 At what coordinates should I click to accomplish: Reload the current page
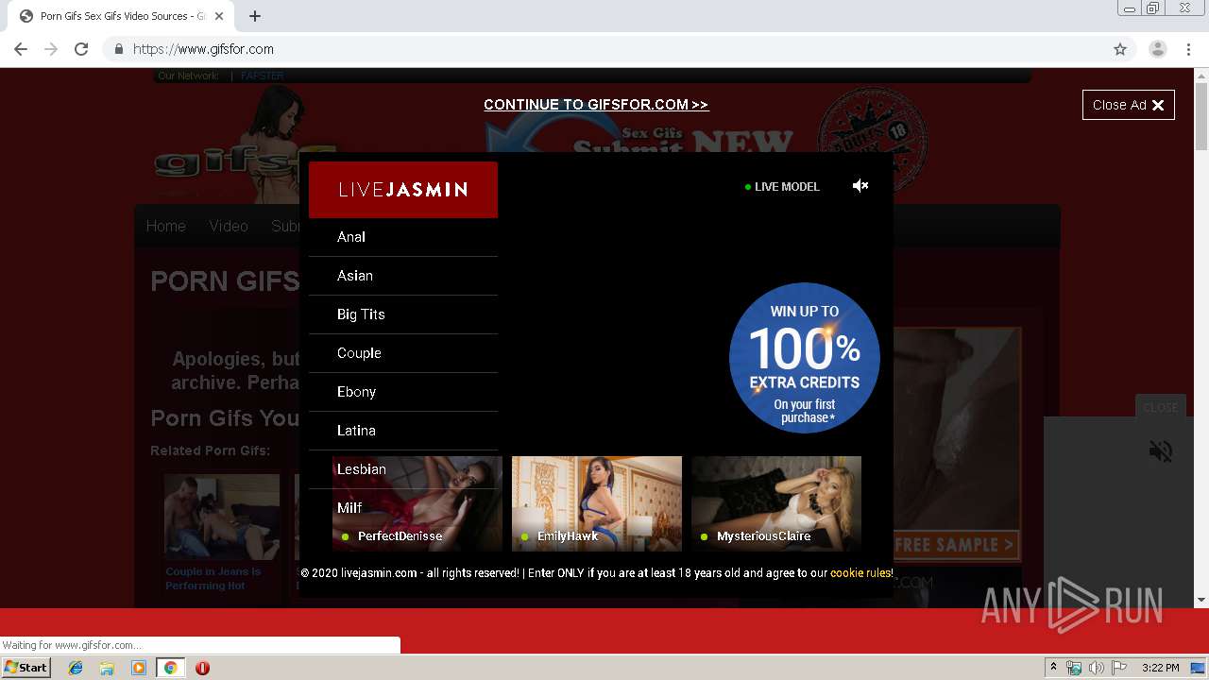(x=81, y=49)
